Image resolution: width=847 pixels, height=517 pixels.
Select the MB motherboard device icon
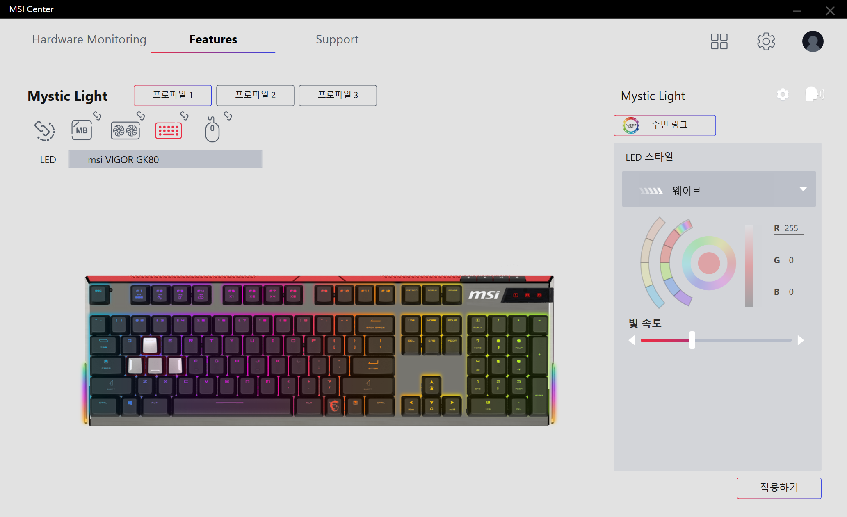tap(82, 130)
